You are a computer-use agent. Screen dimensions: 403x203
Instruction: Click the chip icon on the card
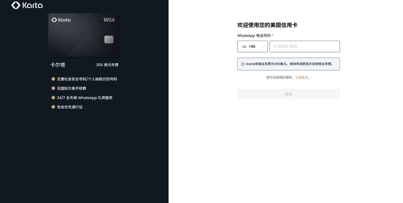coord(108,40)
